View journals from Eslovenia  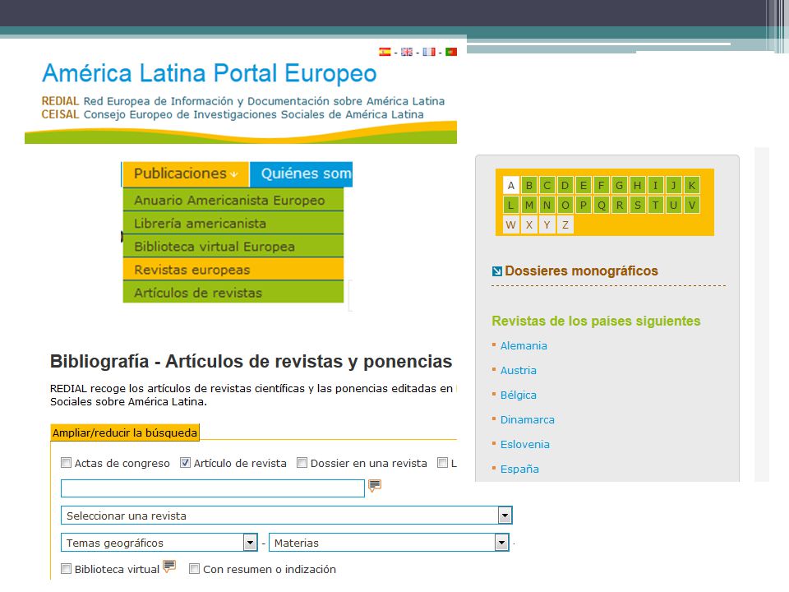(x=525, y=445)
